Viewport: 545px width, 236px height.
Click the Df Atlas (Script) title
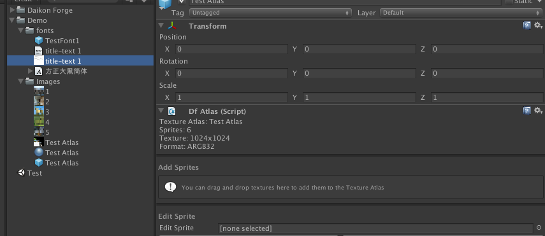click(217, 111)
